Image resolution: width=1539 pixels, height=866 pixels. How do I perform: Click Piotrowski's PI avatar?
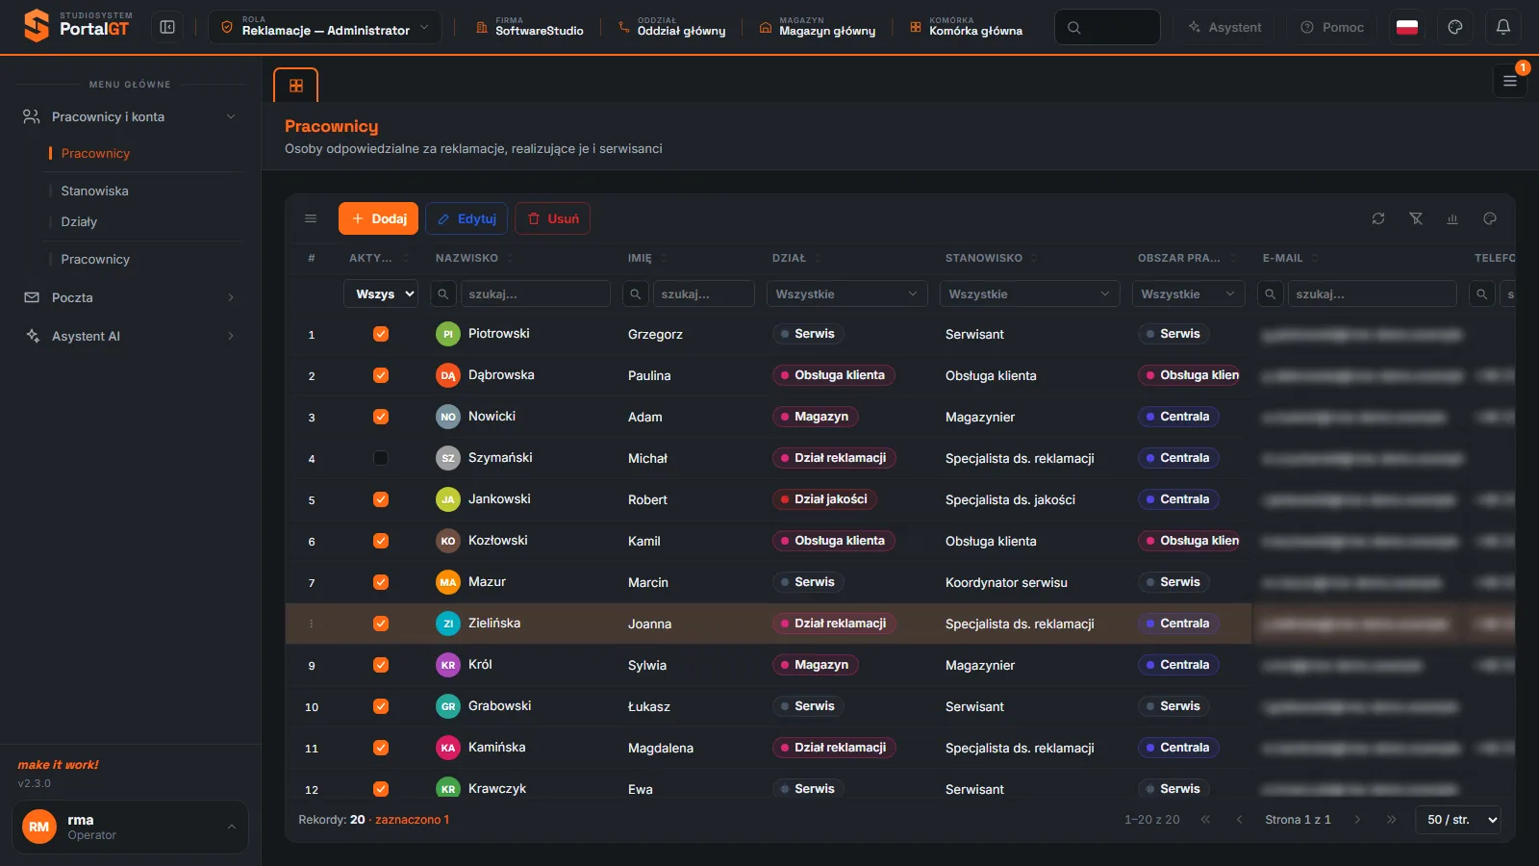[x=448, y=334]
